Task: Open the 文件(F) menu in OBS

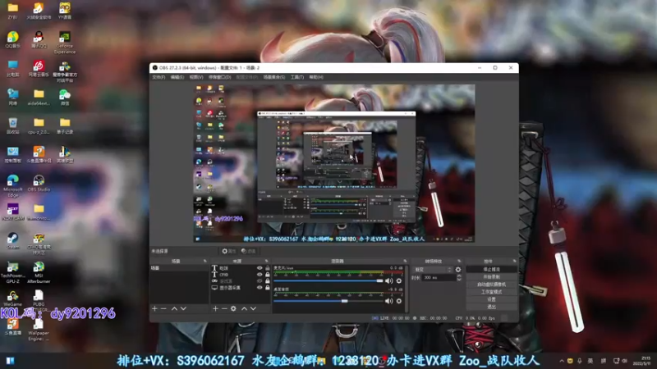Action: coord(159,77)
